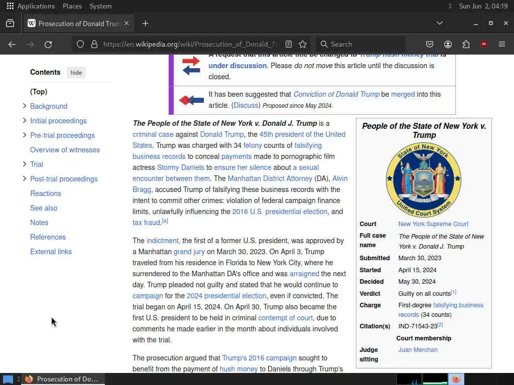Open a new tab with plus icon
514x385 pixels.
pyautogui.click(x=145, y=23)
